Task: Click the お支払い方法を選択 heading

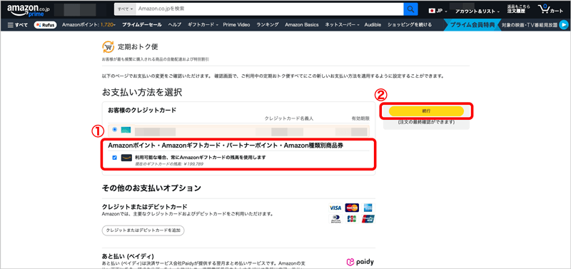Action: tap(142, 92)
